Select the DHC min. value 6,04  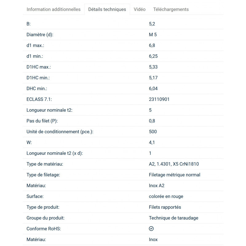(153, 89)
